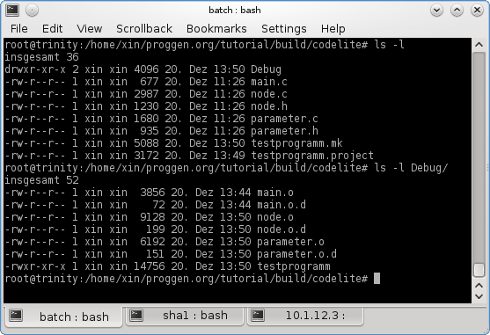Image resolution: width=490 pixels, height=335 pixels.
Task: Click terminal icon on batch : bash tab
Action: pyautogui.click(x=16, y=316)
